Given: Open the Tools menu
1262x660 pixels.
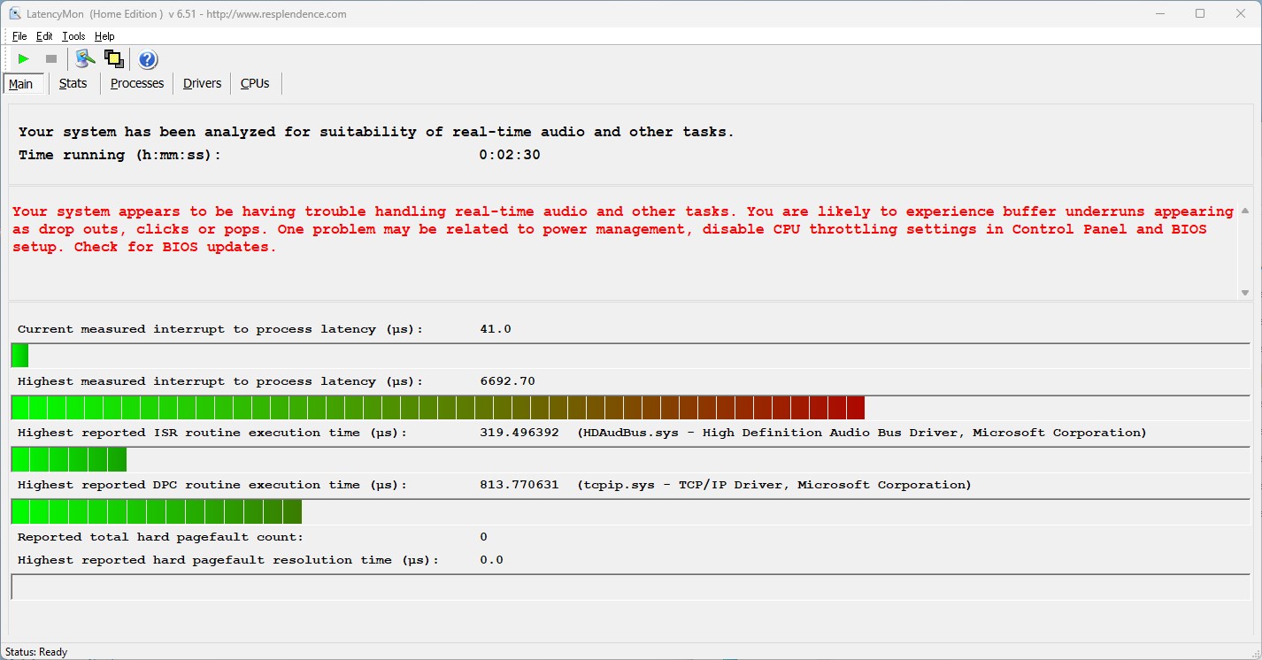Looking at the screenshot, I should point(73,36).
